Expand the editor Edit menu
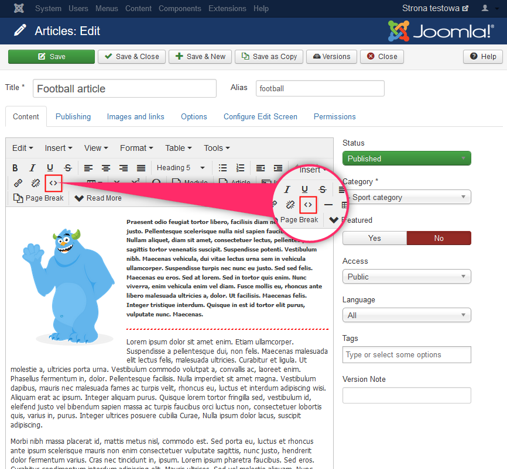The height and width of the screenshot is (469, 507). coord(23,148)
